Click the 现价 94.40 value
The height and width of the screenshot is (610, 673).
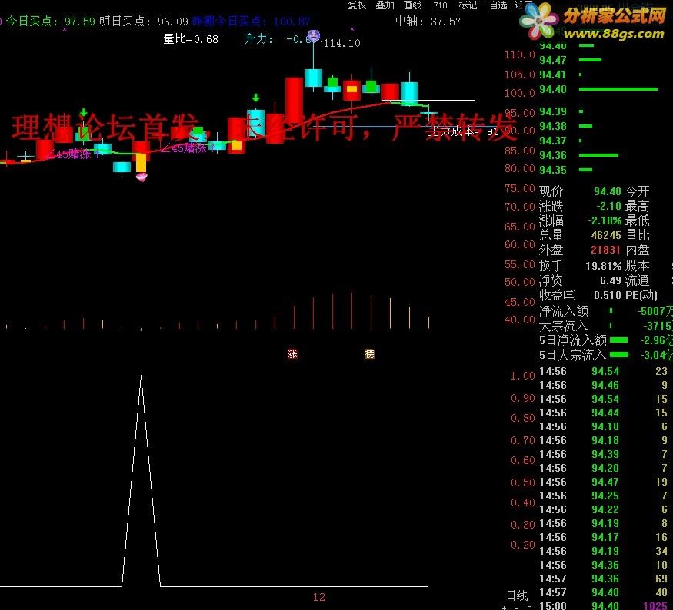click(x=608, y=191)
